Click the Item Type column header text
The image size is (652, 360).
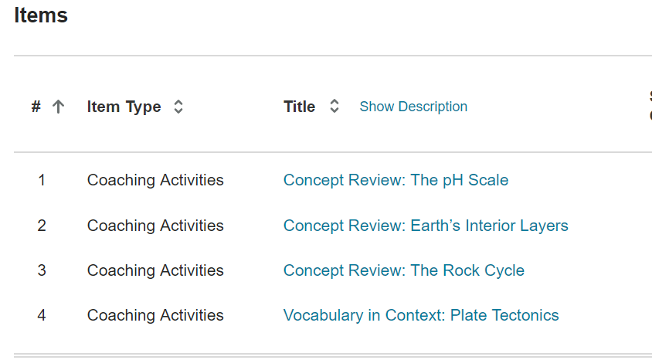(x=124, y=107)
